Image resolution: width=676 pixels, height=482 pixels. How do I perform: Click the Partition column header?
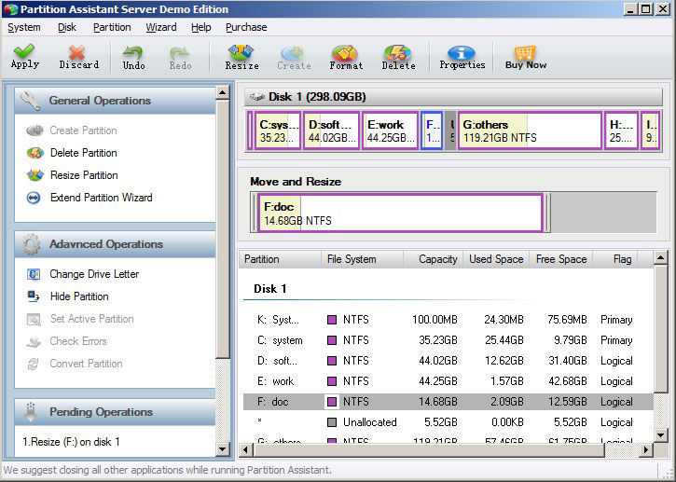point(280,259)
